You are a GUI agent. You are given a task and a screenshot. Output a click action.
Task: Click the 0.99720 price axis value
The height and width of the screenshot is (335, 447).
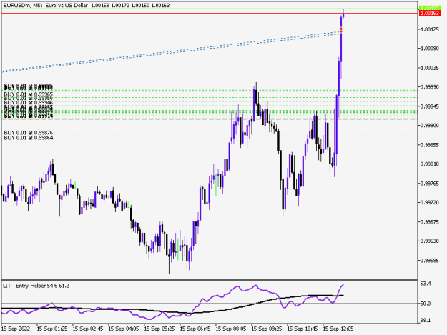coord(430,202)
